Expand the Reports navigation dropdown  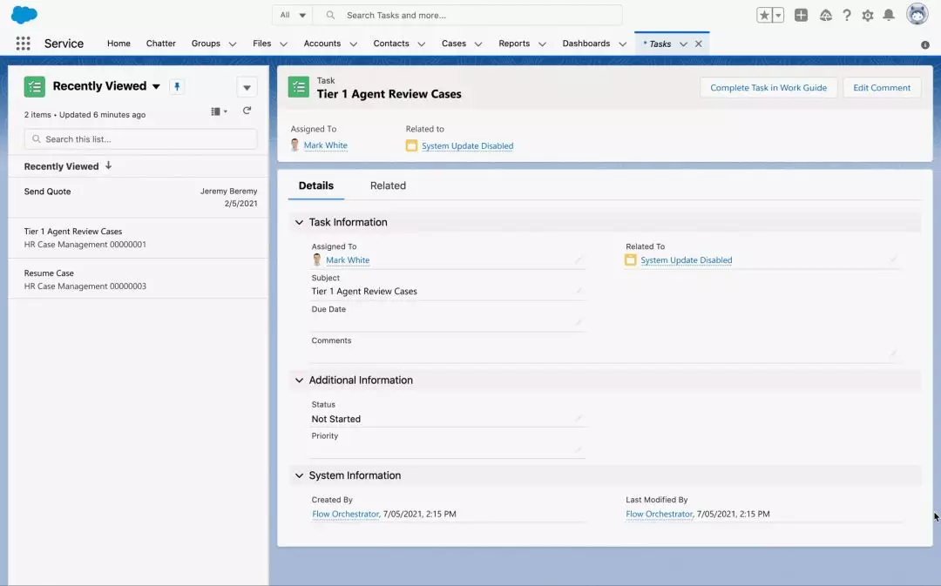tap(542, 44)
